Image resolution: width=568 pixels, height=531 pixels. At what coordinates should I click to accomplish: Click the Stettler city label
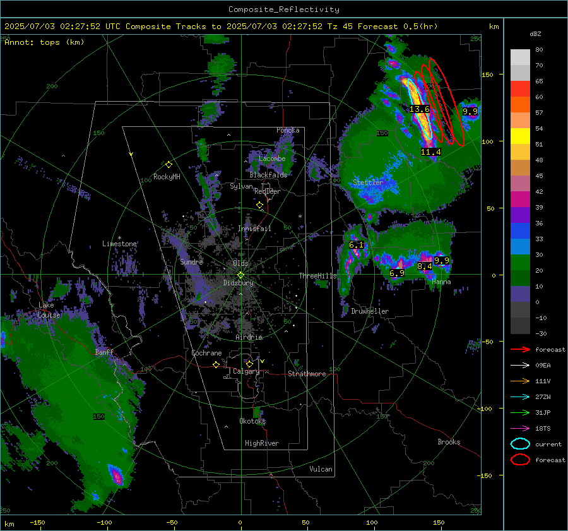pos(368,182)
